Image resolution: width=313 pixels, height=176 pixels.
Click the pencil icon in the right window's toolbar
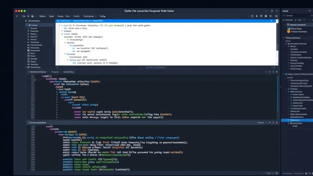[296, 20]
